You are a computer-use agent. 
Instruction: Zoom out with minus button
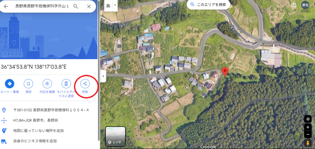tap(308, 134)
